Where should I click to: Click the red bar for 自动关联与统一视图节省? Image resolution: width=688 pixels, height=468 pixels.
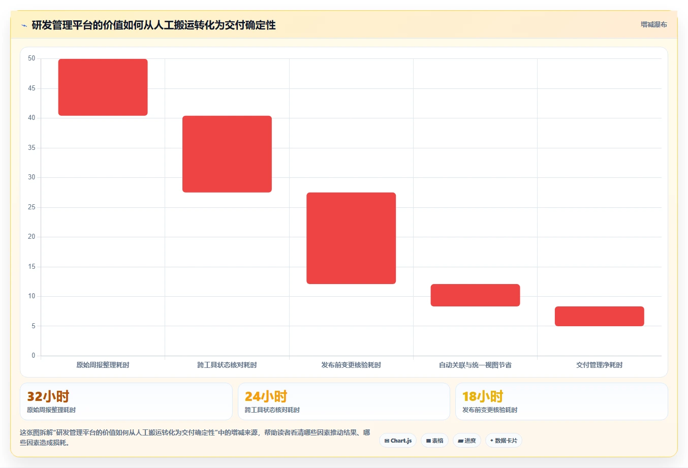coord(475,295)
